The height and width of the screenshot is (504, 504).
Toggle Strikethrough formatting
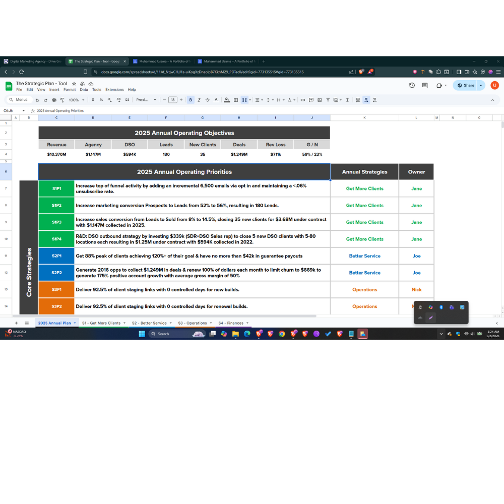208,100
